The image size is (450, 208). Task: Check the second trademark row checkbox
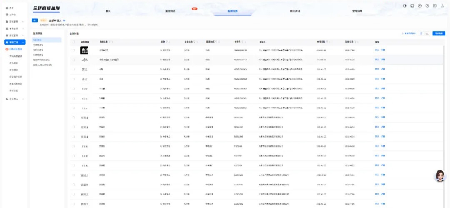(73, 60)
